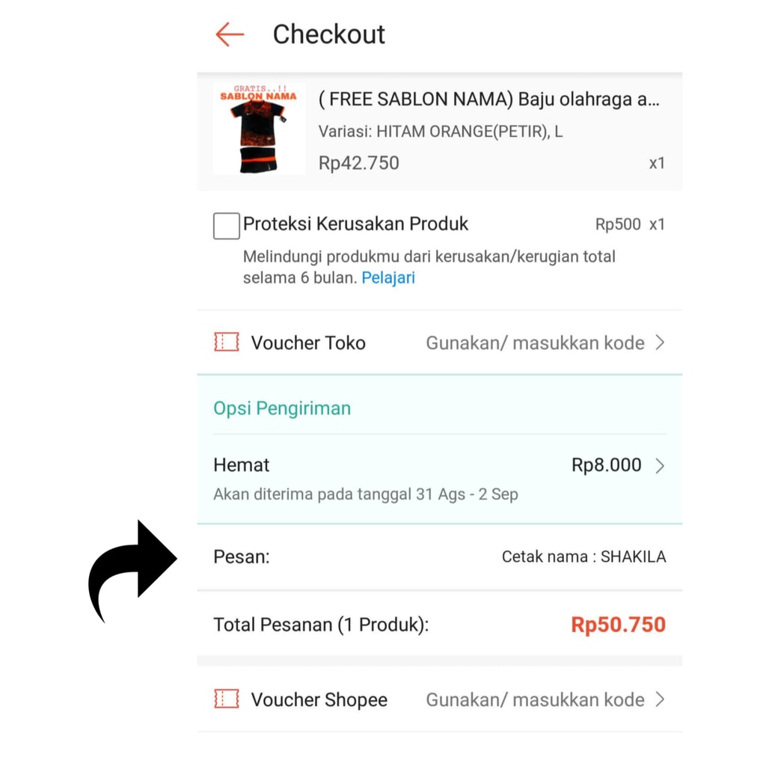Screen dimensions: 766x766
Task: Expand the Voucher Toko code entry chevron
Action: 661,343
